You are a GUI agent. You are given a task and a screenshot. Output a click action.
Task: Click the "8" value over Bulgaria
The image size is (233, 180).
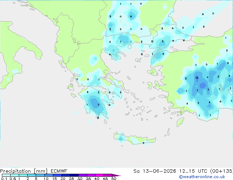click(131, 16)
